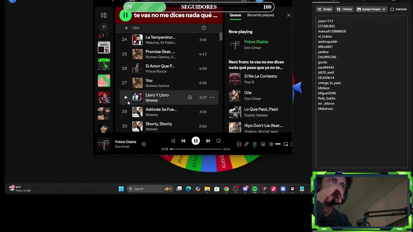The height and width of the screenshot is (232, 413).
Task: Collapse Your Library sidebar icon
Action: pyautogui.click(x=104, y=15)
